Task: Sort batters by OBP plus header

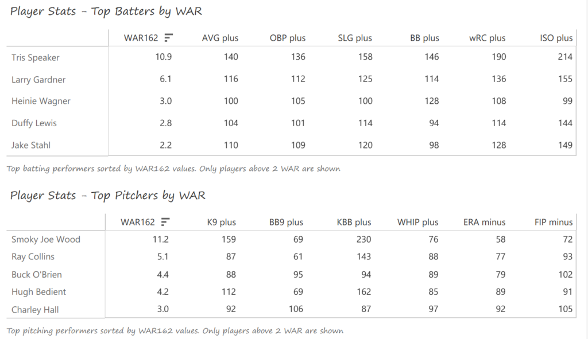Action: (x=287, y=38)
